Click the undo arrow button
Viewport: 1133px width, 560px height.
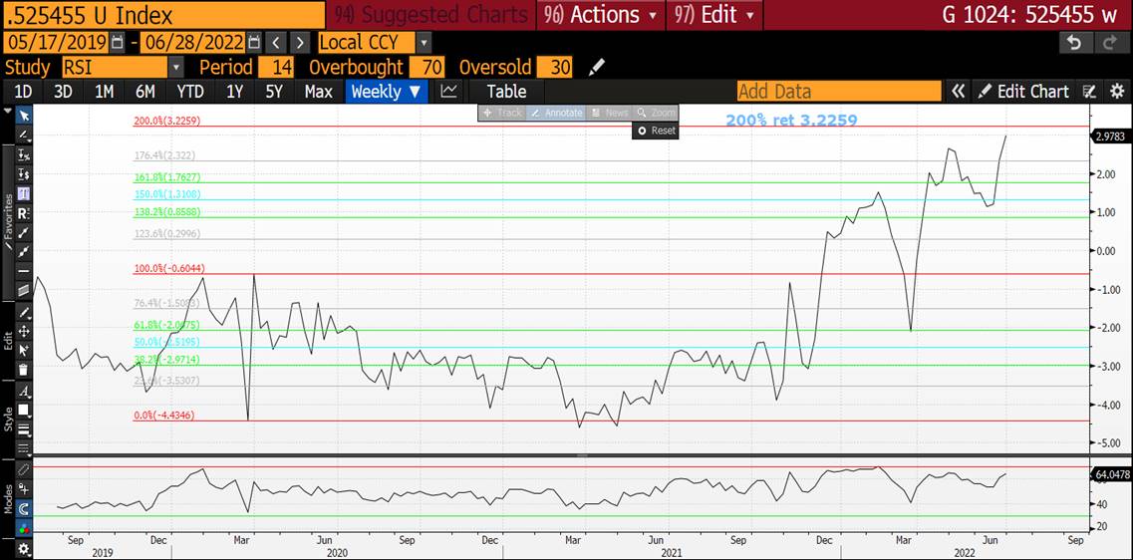tap(1074, 42)
